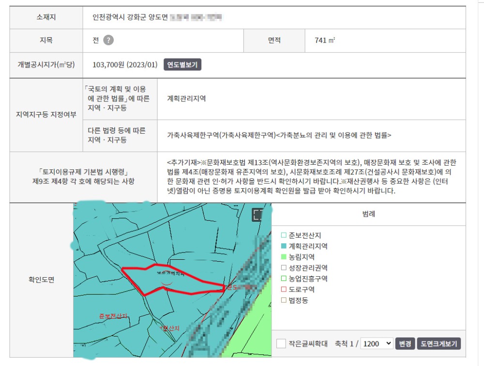Click the red 준보전산지 label on the map
This screenshot has height=366, width=484.
pos(113,316)
